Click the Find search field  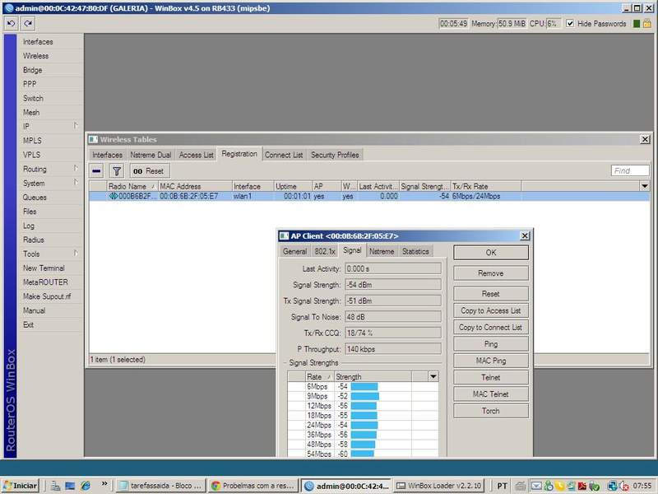coord(630,170)
